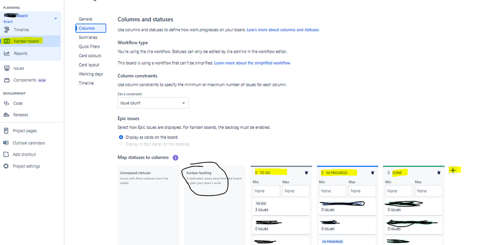Click the Add shortcut icon
This screenshot has height=245, width=496.
(x=6, y=155)
